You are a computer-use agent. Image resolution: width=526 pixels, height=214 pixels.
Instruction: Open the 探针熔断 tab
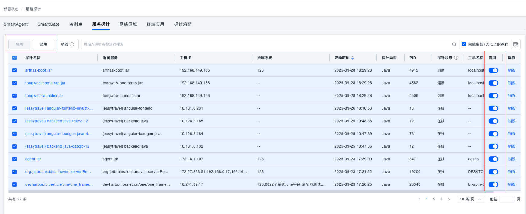click(x=183, y=24)
